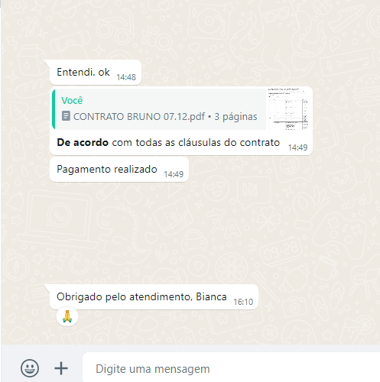The image size is (380, 382).
Task: Click the 14:48 timestamp on first message
Action: point(126,77)
